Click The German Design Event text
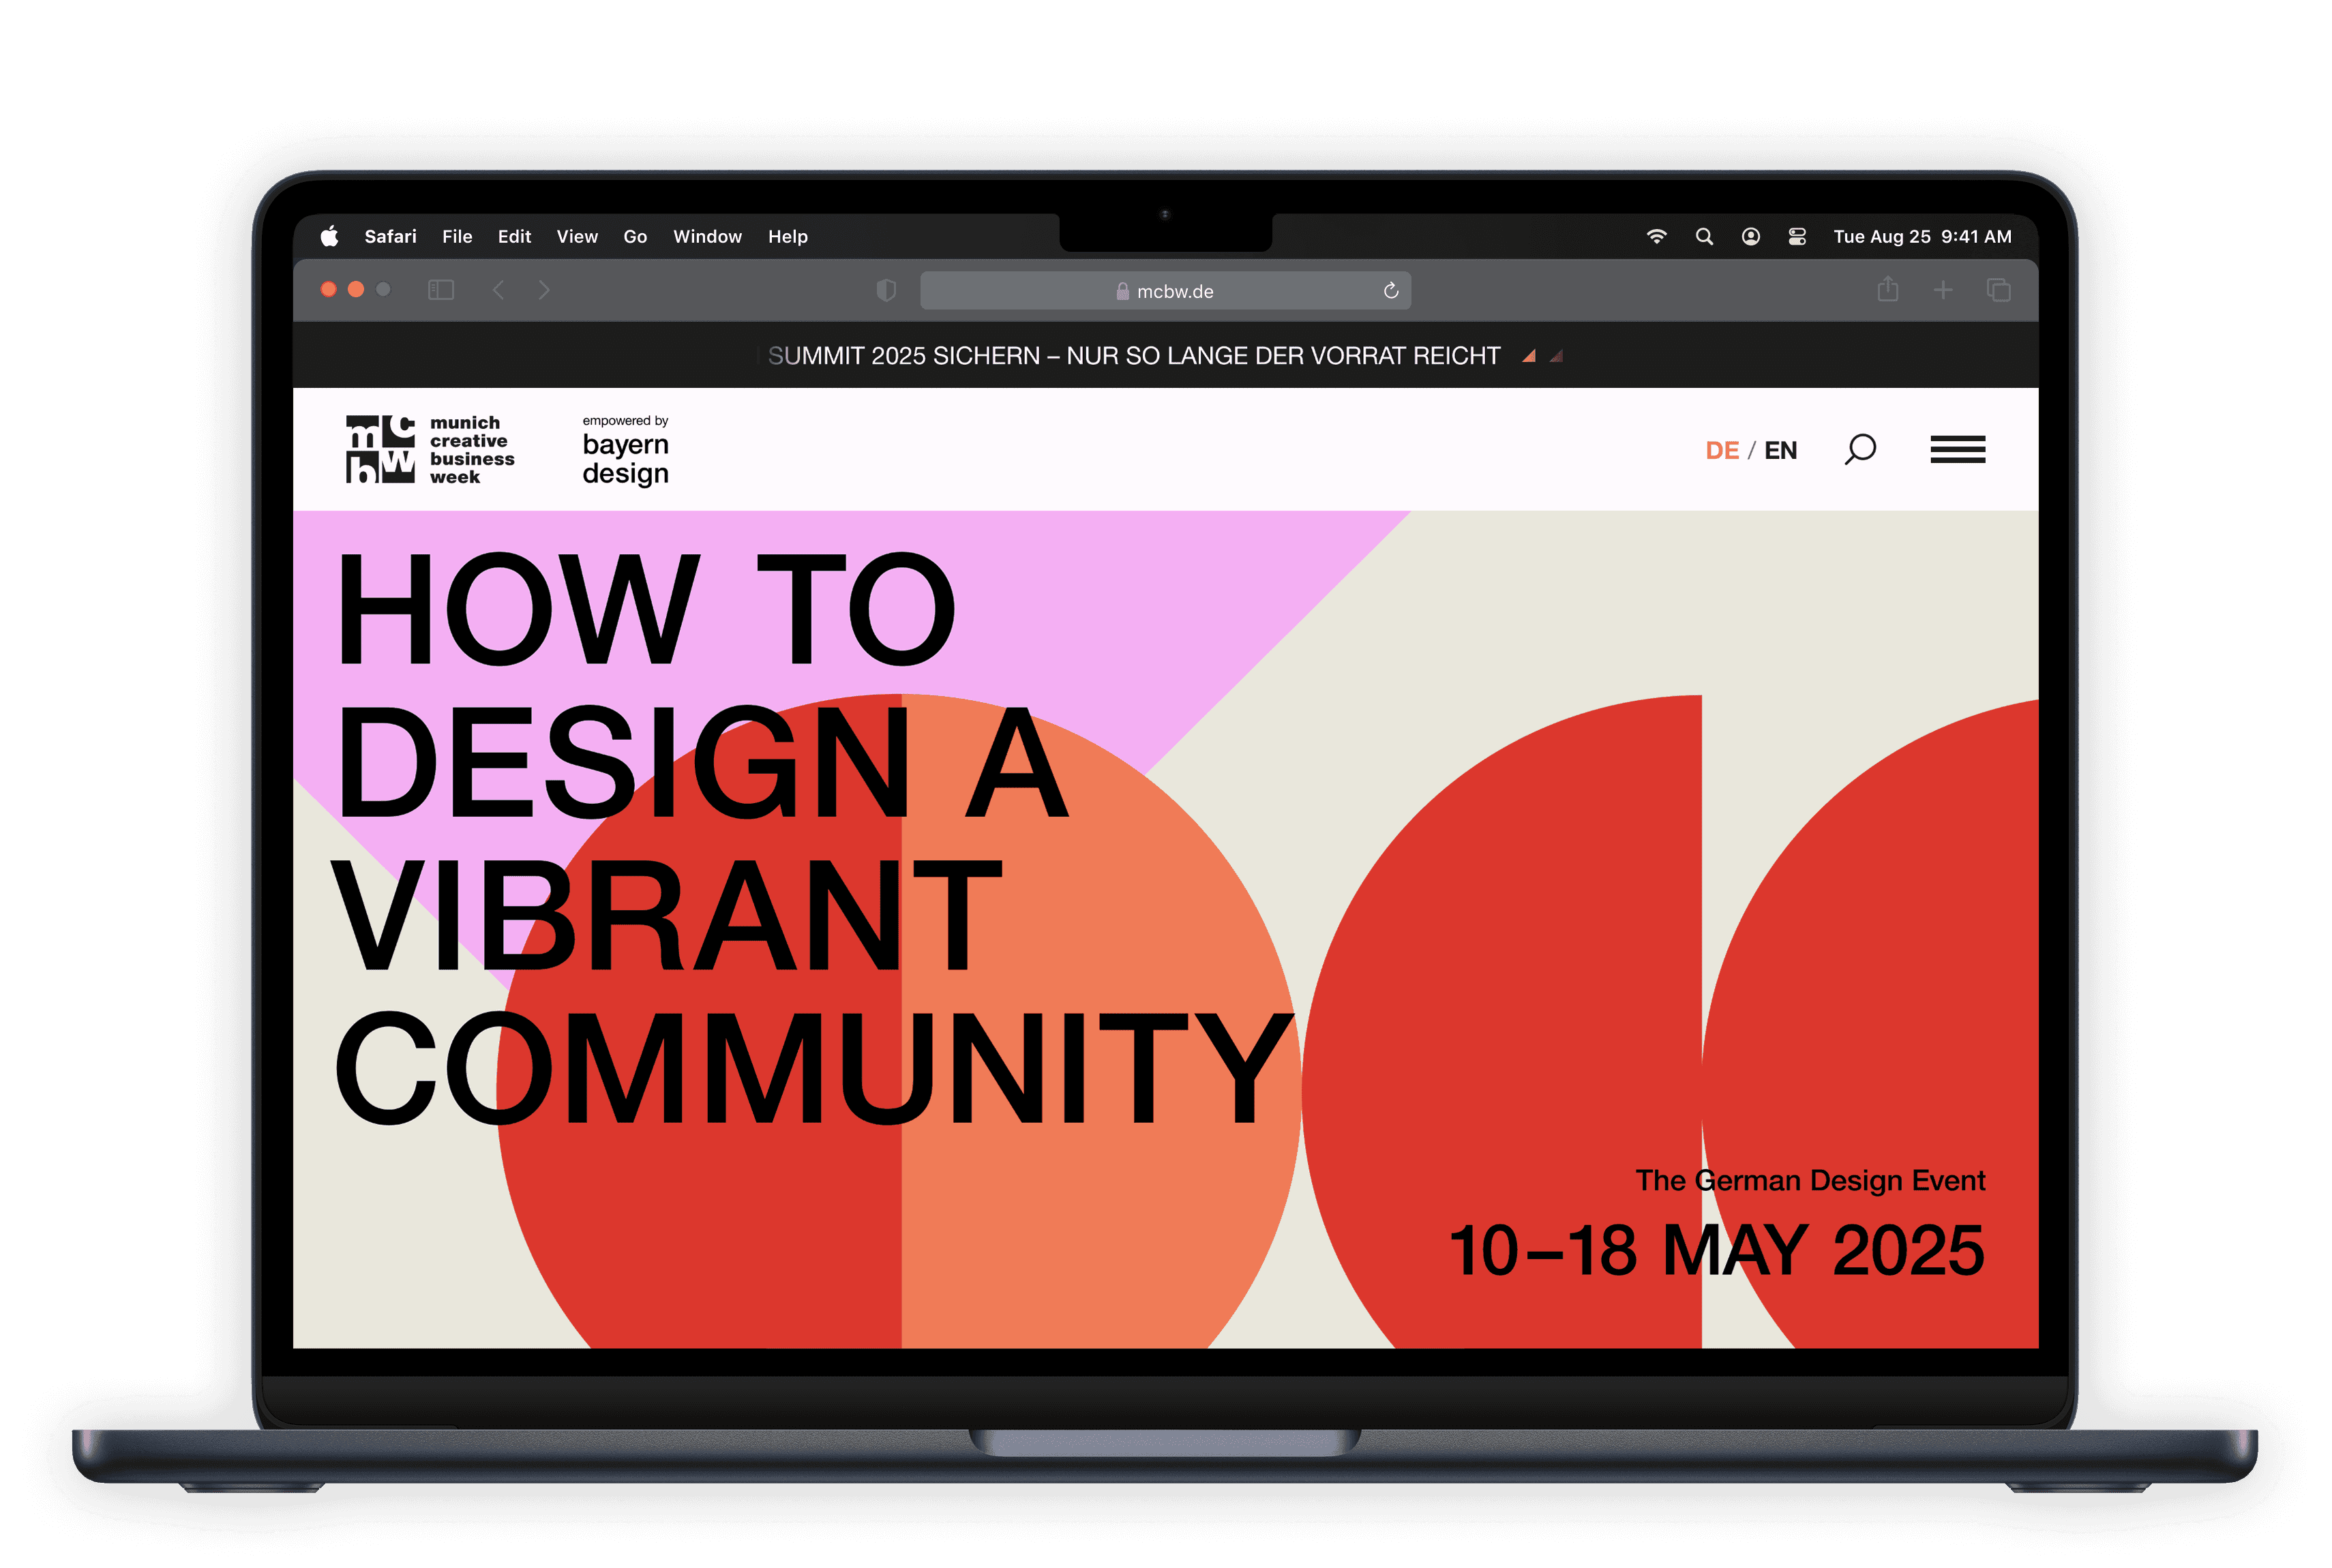This screenshot has height=1568, width=2332. pyautogui.click(x=1810, y=1181)
